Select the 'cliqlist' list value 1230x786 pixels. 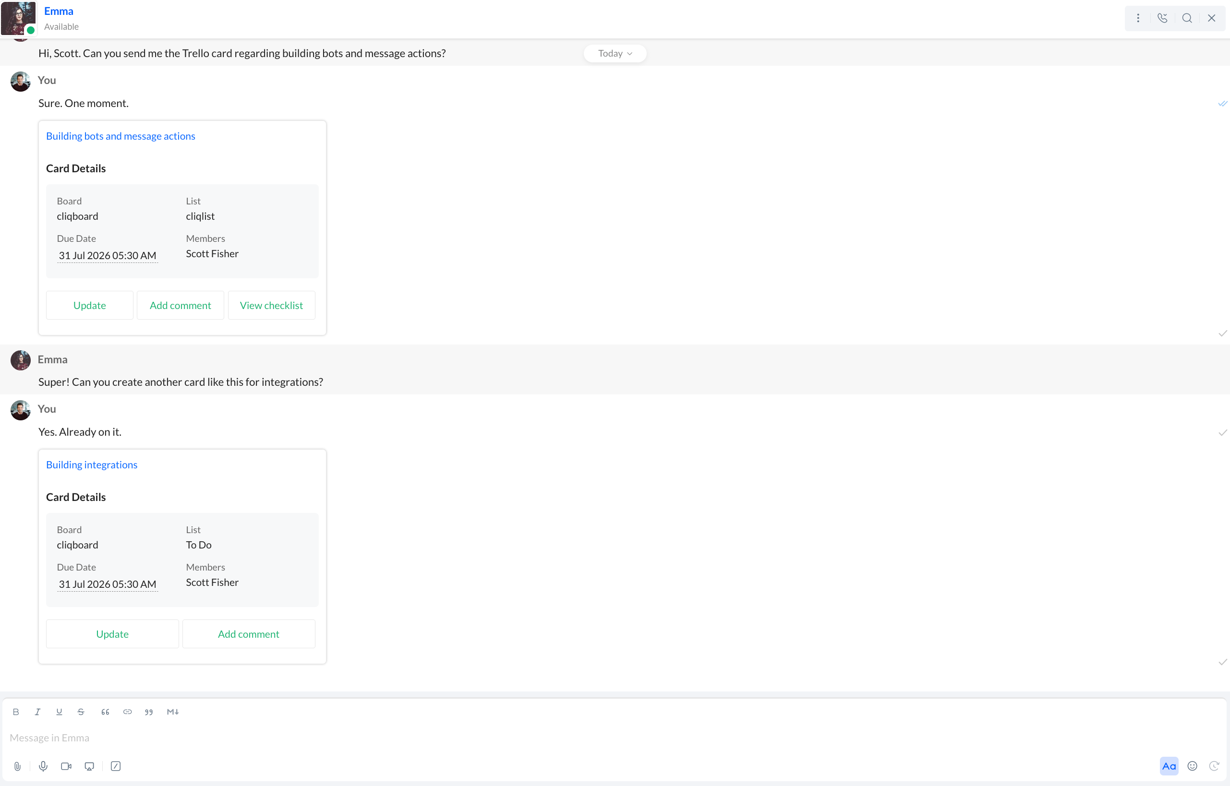(x=200, y=216)
